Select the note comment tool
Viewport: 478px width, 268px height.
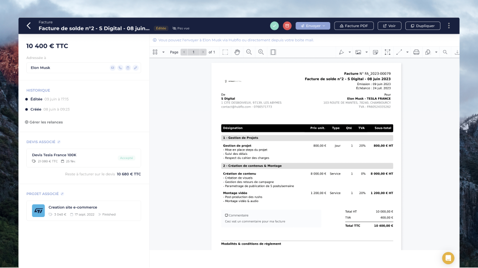(376, 52)
